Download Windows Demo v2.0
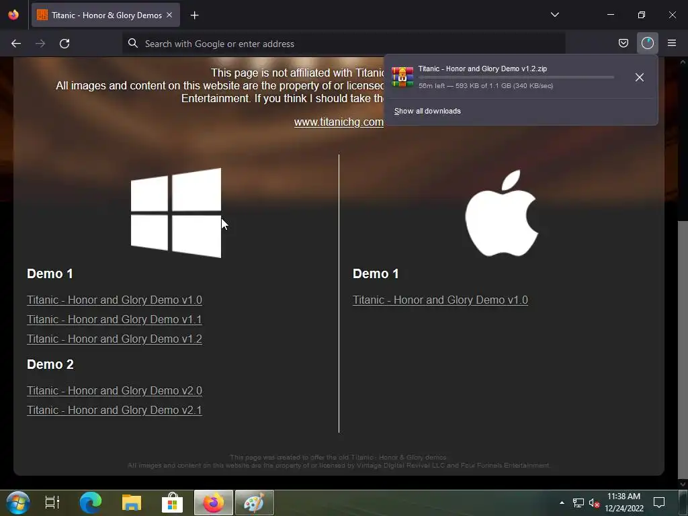Screen dimensions: 688x516 click(x=114, y=390)
